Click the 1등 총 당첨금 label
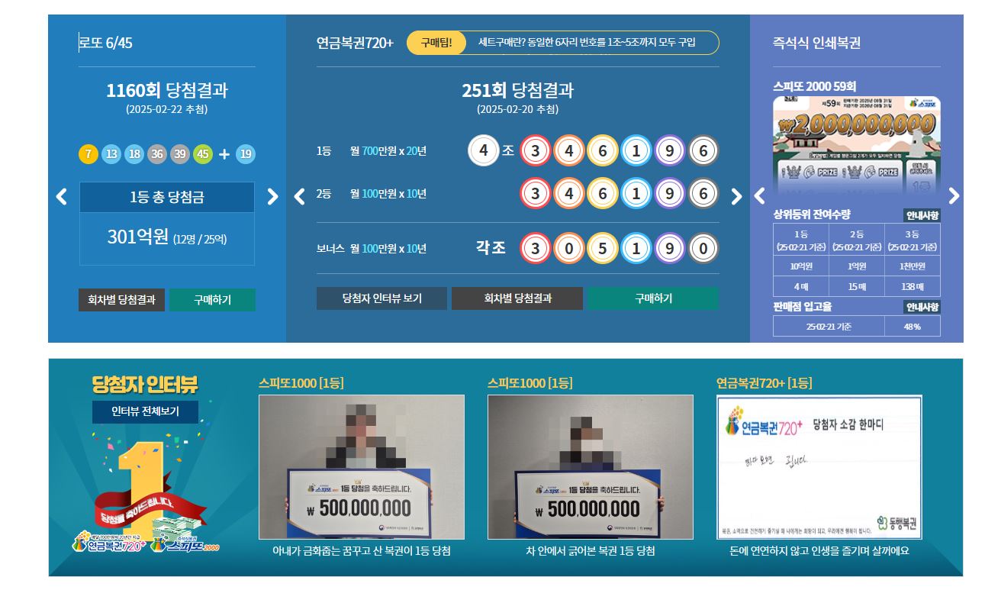Image resolution: width=985 pixels, height=590 pixels. [167, 197]
